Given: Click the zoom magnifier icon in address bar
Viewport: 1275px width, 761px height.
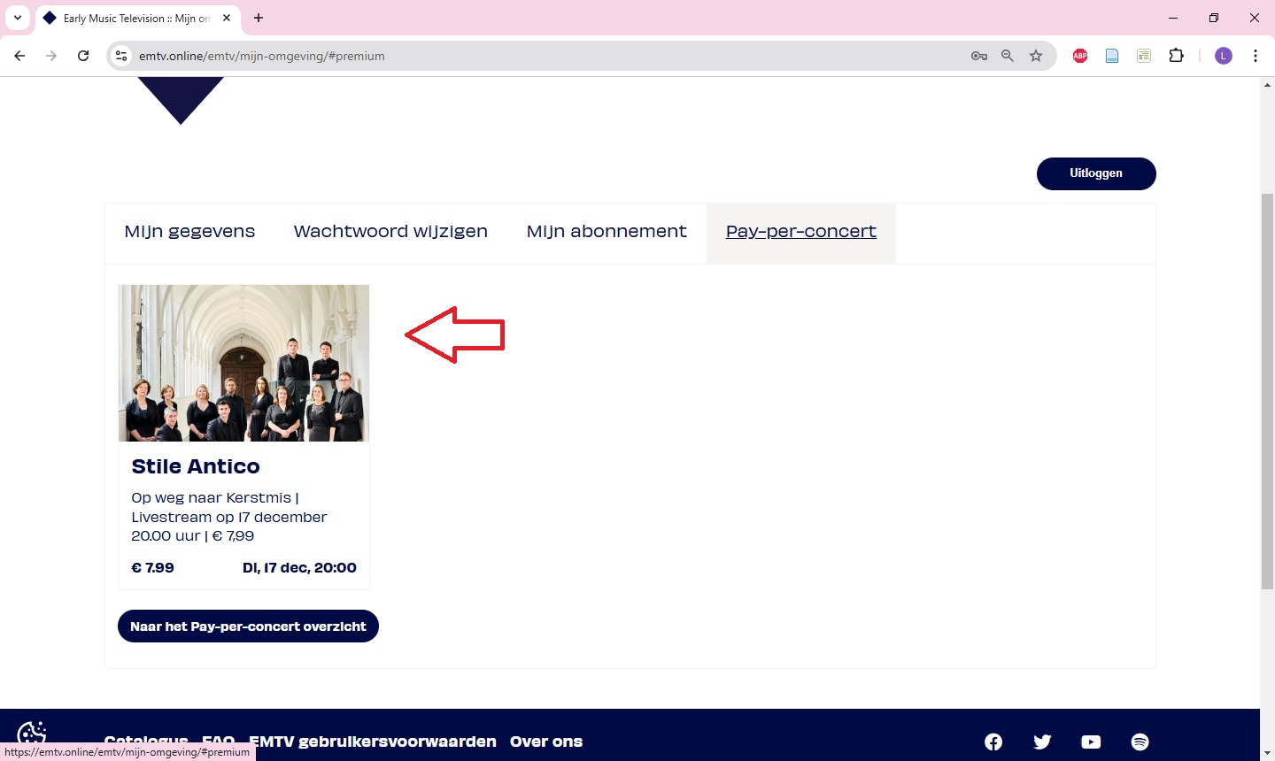Looking at the screenshot, I should [x=1008, y=56].
